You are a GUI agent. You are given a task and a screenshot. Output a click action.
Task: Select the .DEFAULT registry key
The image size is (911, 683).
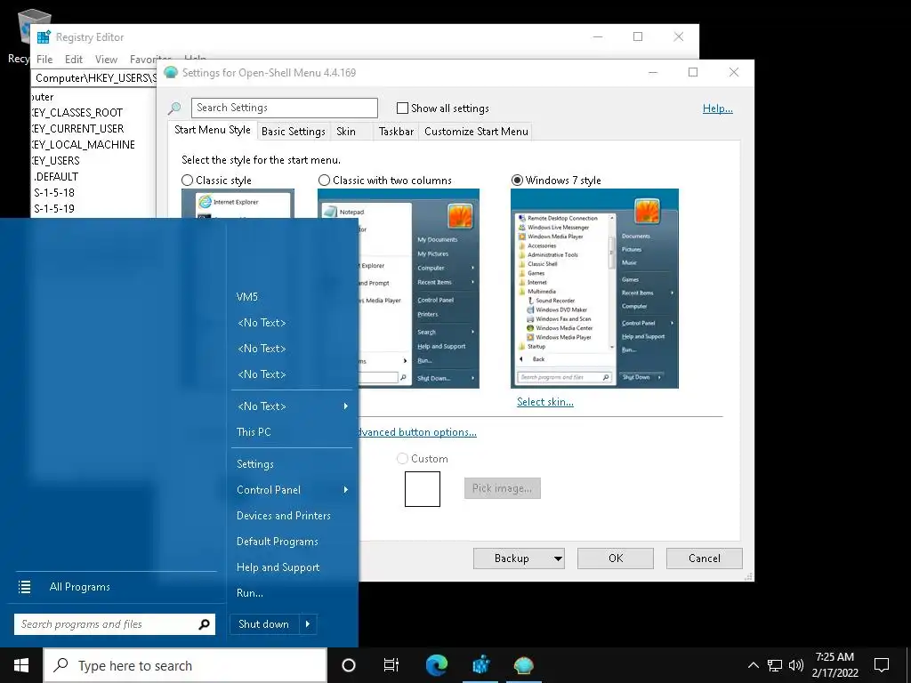56,177
